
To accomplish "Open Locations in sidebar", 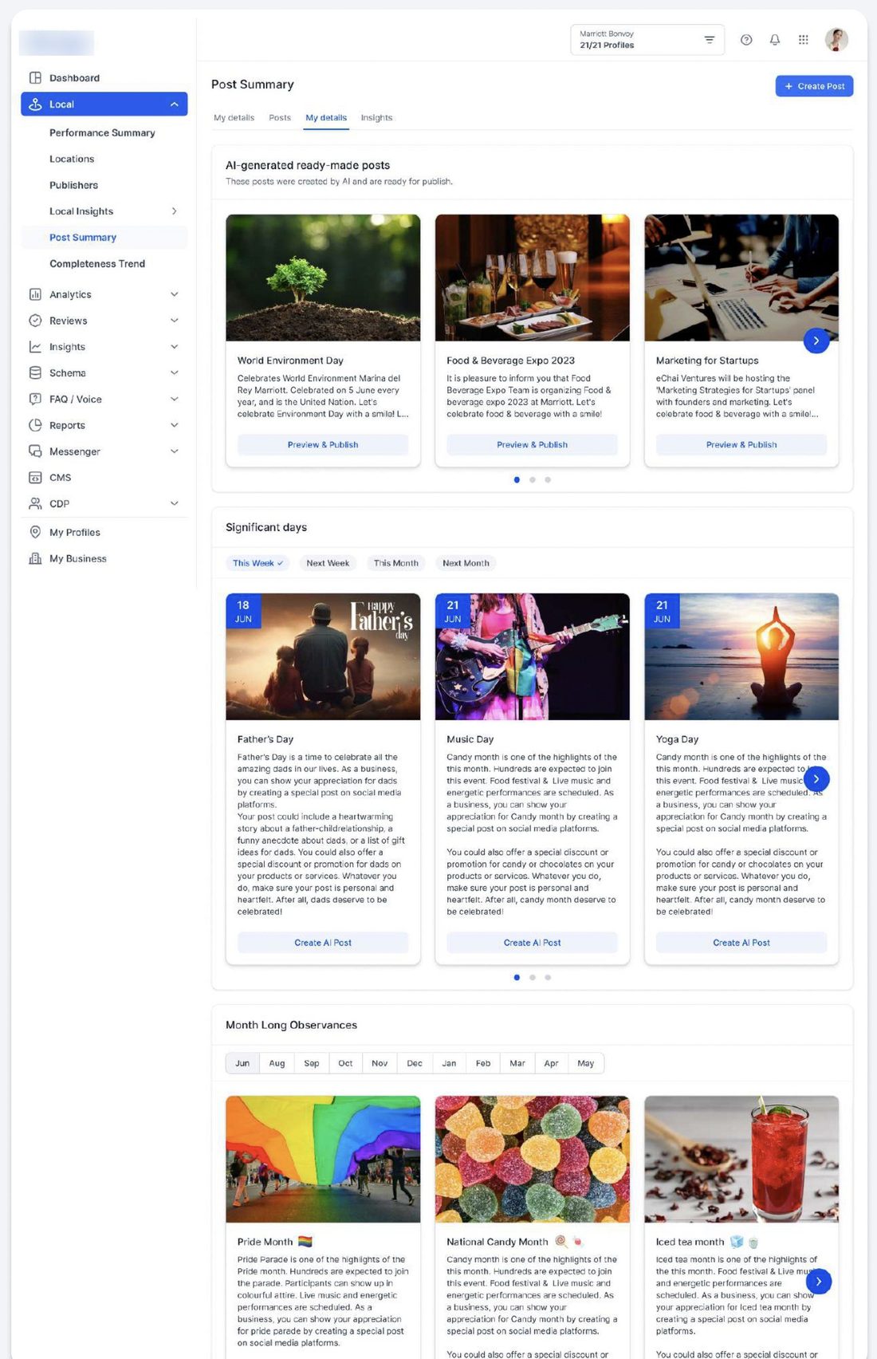I will pos(72,160).
